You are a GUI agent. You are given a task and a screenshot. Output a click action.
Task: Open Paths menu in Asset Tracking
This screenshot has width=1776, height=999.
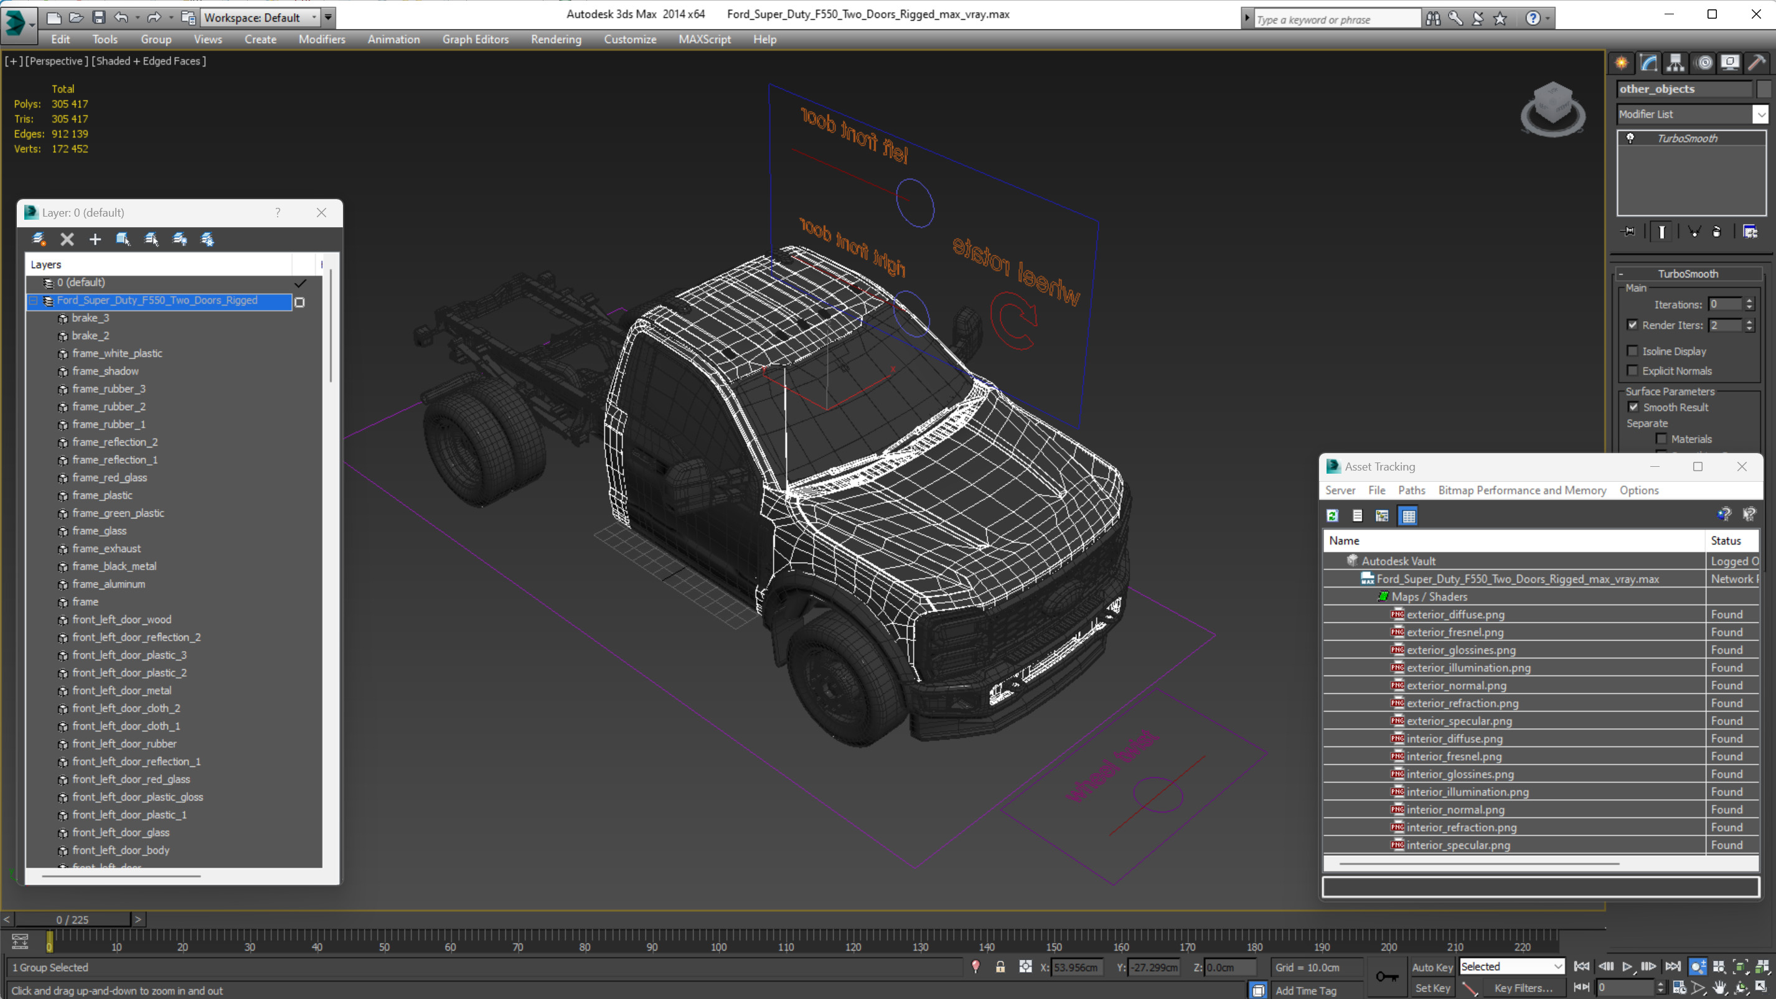(x=1411, y=490)
